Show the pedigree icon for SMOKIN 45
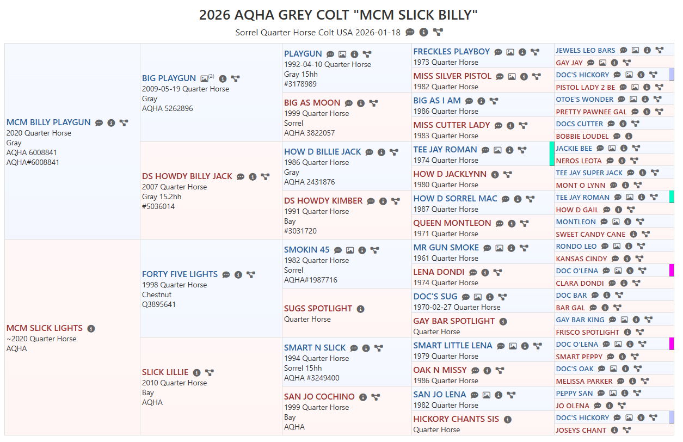Image resolution: width=683 pixels, height=442 pixels. pos(374,250)
